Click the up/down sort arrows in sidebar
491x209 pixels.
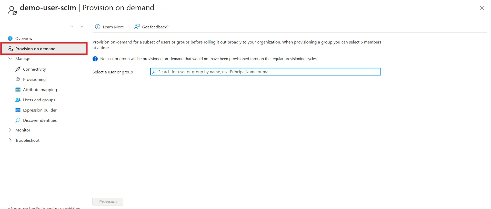[72, 27]
